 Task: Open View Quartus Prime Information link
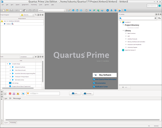(105, 79)
